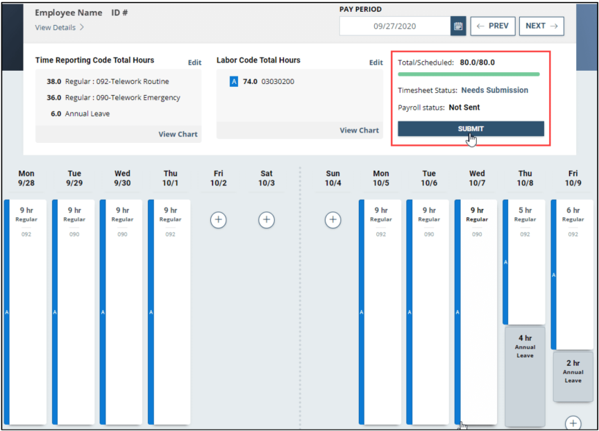The height and width of the screenshot is (431, 599).
Task: Go to next pay period
Action: point(541,26)
